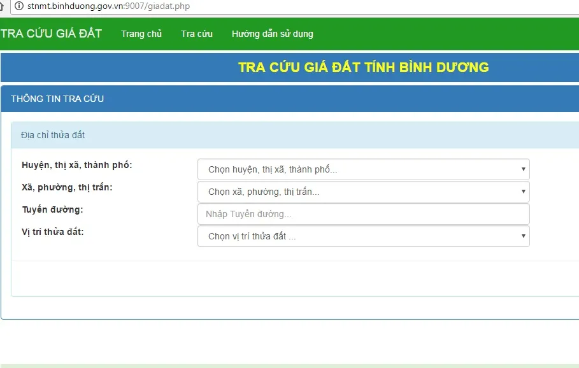Click the Huyện, thị xã, thành phố label
Image resolution: width=579 pixels, height=368 pixels.
[77, 165]
